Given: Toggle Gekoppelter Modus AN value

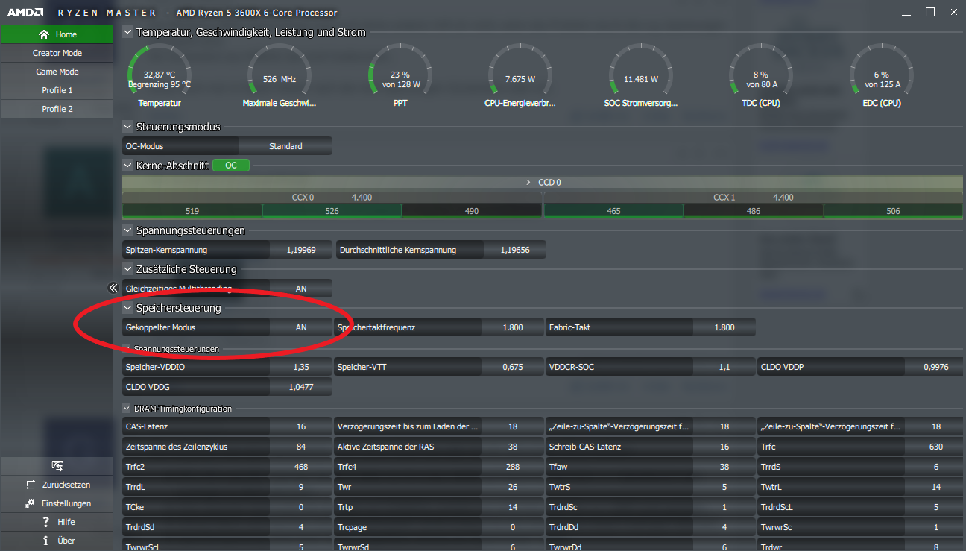Looking at the screenshot, I should 301,327.
